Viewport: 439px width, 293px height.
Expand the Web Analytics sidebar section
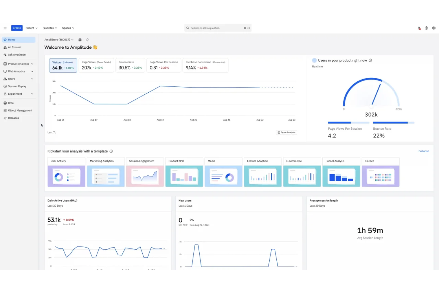point(19,71)
